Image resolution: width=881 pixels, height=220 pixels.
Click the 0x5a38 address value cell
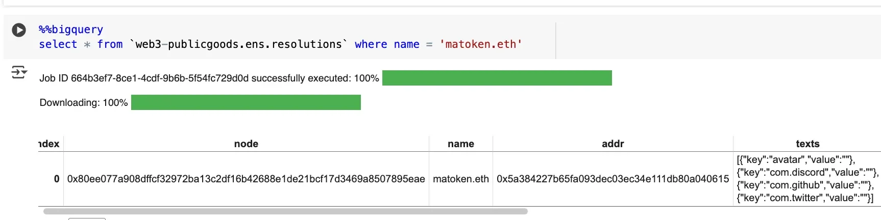tap(613, 179)
